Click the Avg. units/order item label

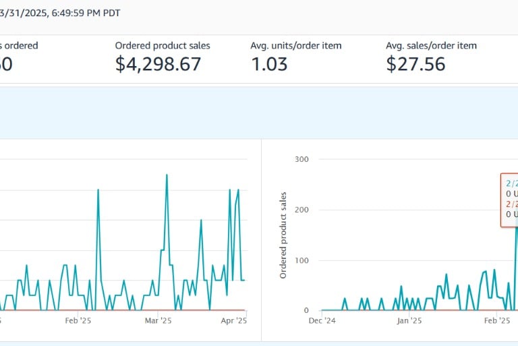click(x=296, y=46)
